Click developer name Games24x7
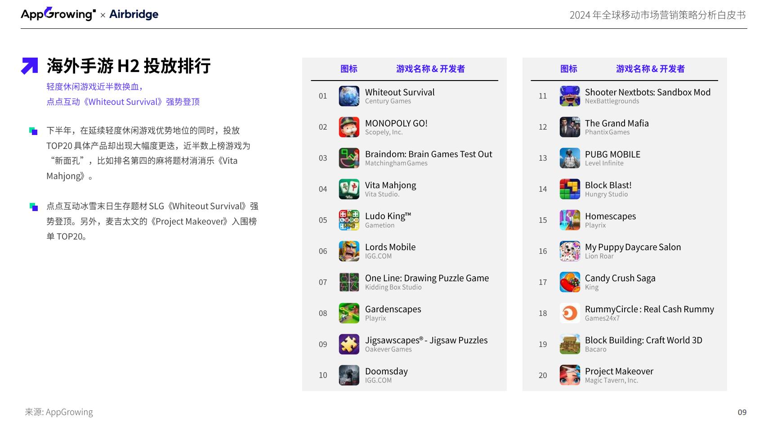The height and width of the screenshot is (432, 768). [x=602, y=319]
